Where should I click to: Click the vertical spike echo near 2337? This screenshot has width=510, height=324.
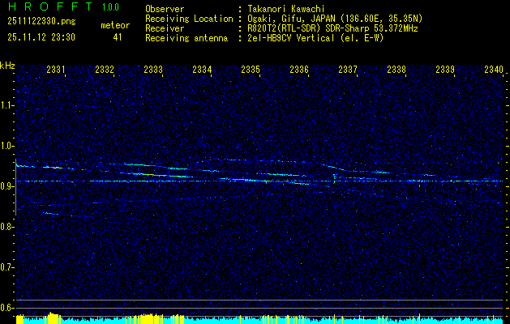[334, 178]
